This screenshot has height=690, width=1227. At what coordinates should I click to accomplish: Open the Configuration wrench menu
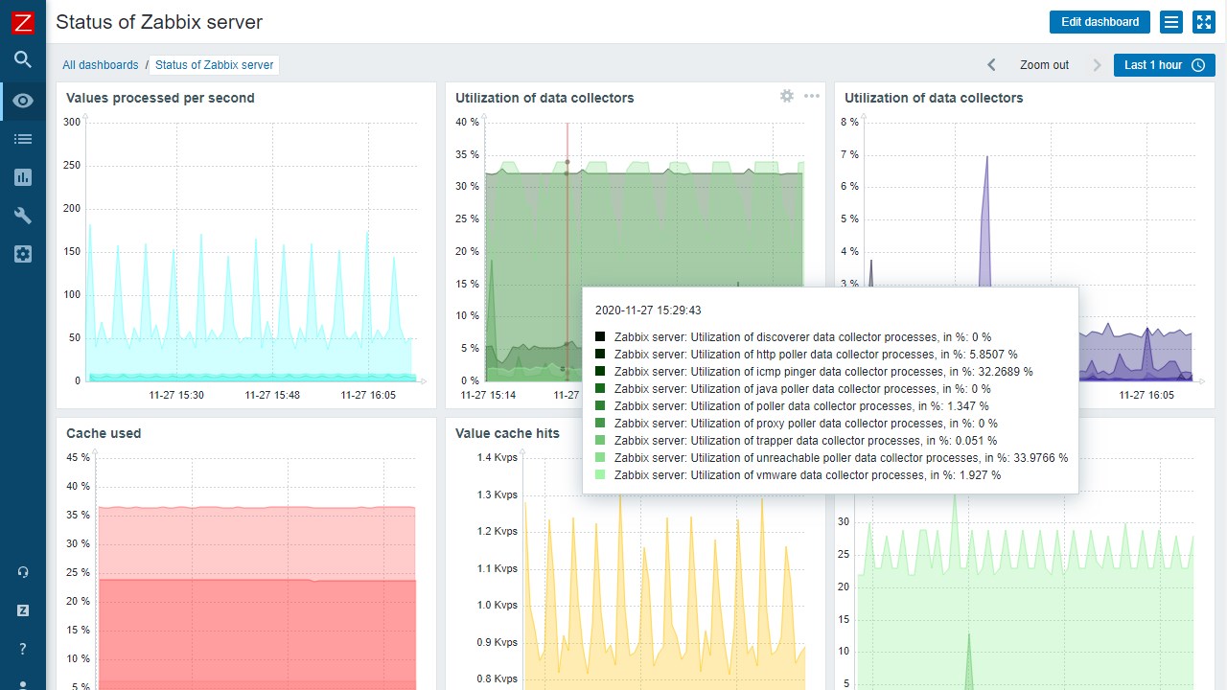pos(23,216)
